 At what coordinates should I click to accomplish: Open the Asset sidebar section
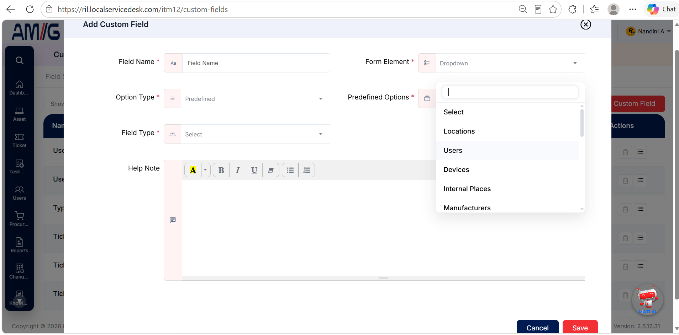19,114
